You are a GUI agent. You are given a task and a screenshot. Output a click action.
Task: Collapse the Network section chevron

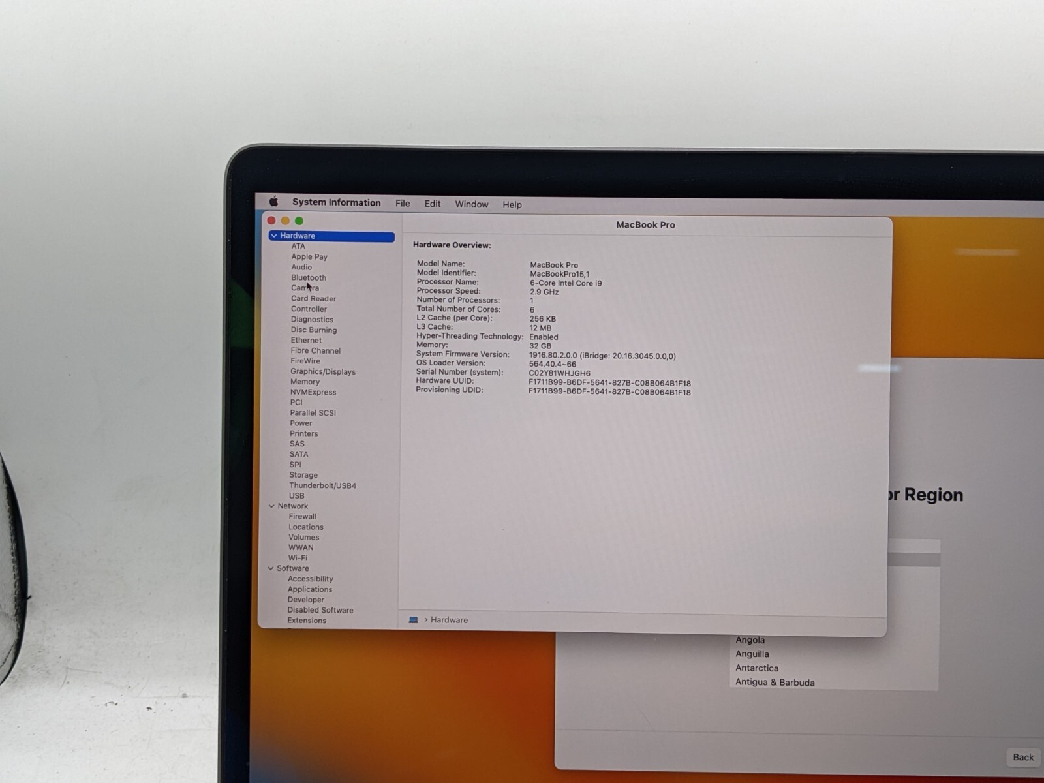271,506
